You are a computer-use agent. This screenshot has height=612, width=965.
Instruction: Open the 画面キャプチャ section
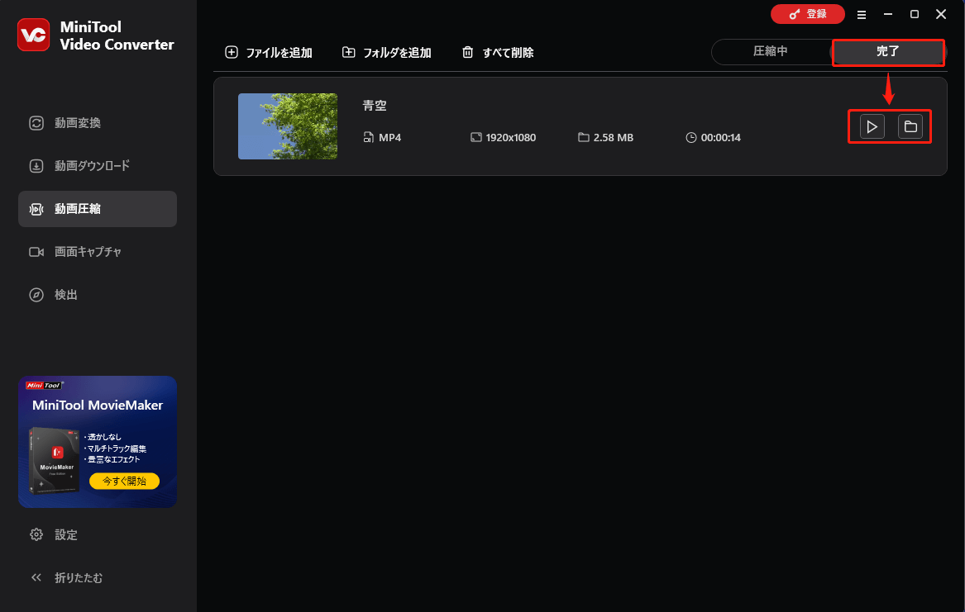[x=98, y=252]
